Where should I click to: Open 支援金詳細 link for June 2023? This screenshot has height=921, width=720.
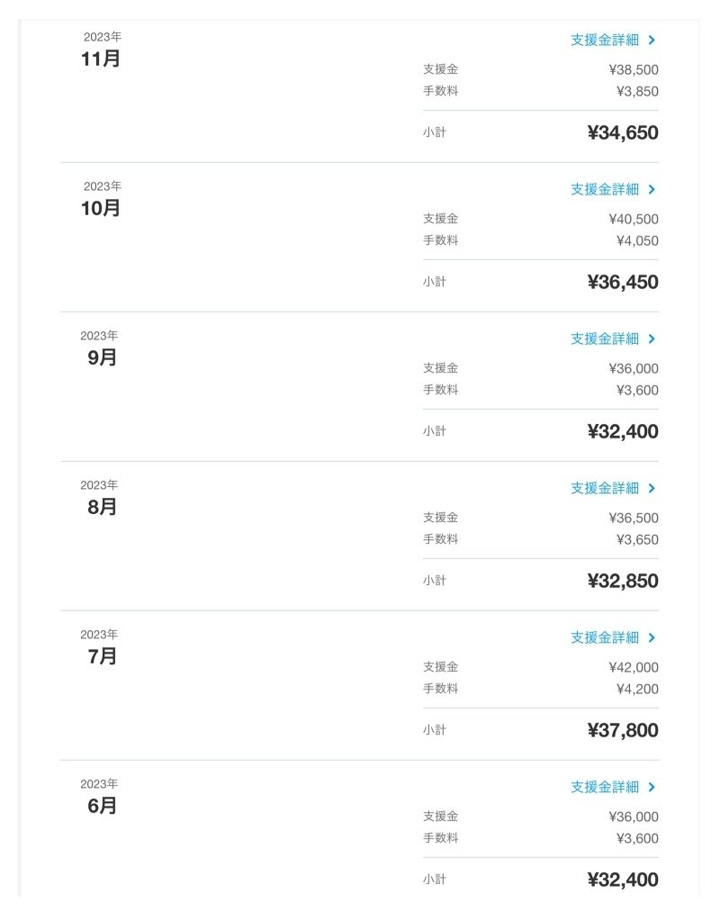604,787
